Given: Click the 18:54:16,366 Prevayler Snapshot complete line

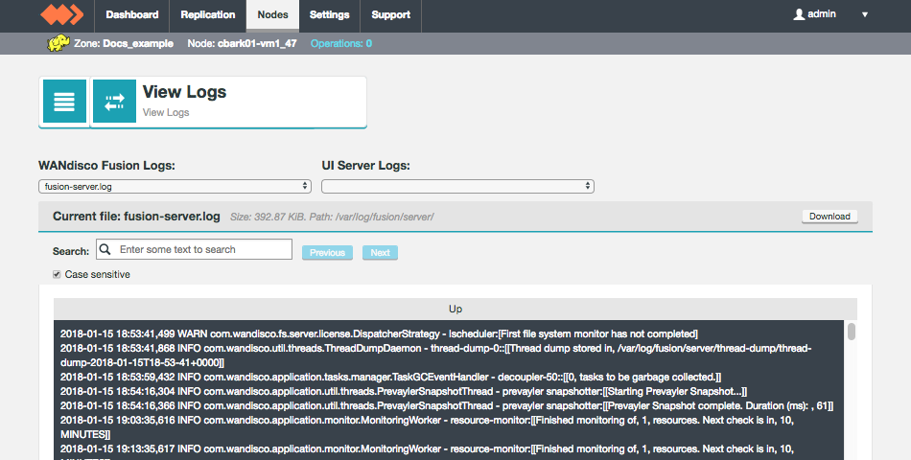Looking at the screenshot, I should click(x=447, y=406).
